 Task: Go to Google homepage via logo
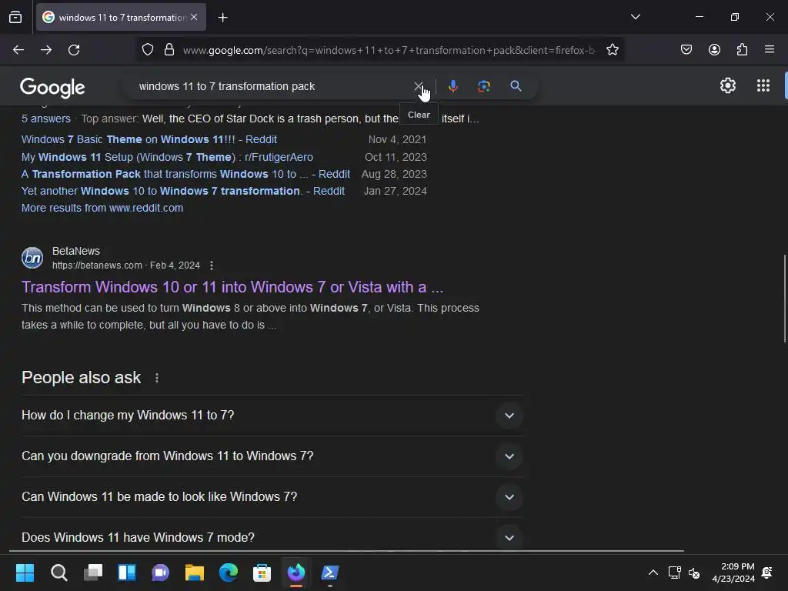coord(52,88)
